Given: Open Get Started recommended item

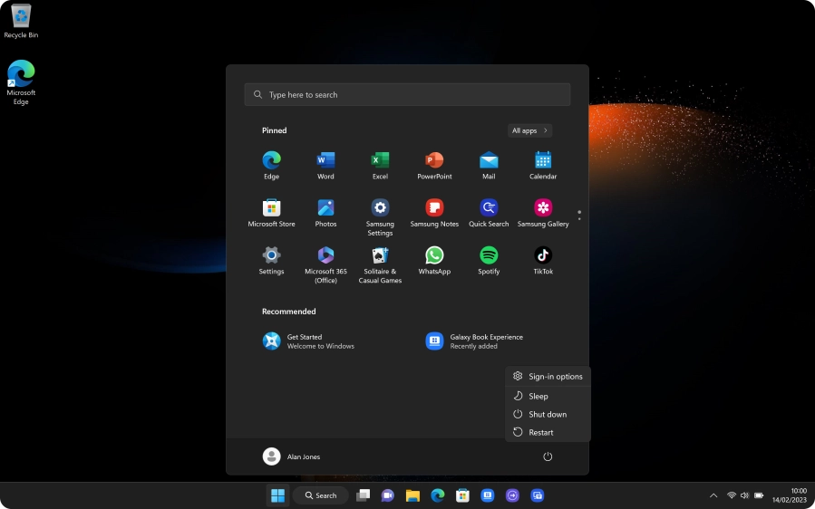Looking at the screenshot, I should click(308, 341).
